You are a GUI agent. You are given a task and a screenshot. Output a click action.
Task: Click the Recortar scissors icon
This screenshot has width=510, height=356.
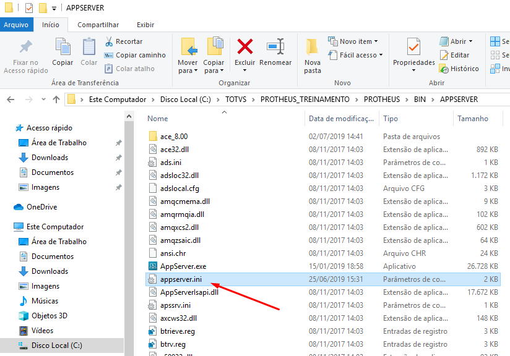[x=109, y=41]
